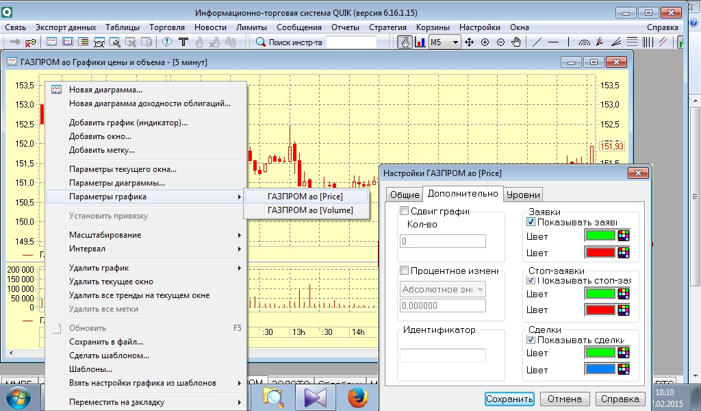
Task: Select Новая диаграмма... context menu item
Action: [x=146, y=90]
